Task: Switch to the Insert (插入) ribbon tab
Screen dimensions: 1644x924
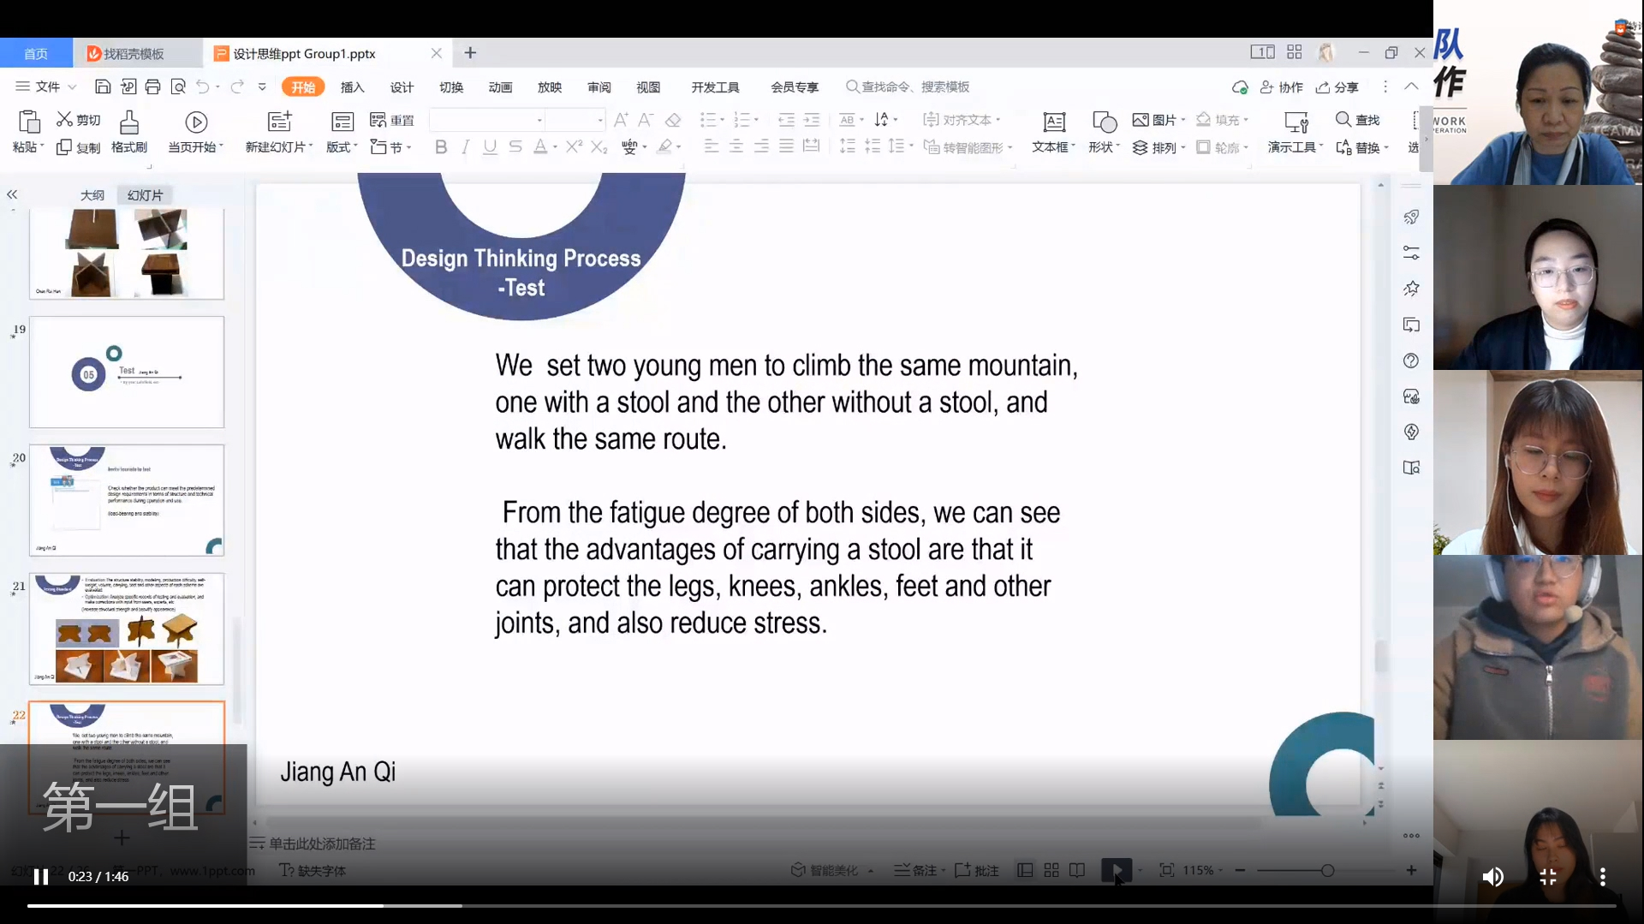Action: tap(352, 87)
